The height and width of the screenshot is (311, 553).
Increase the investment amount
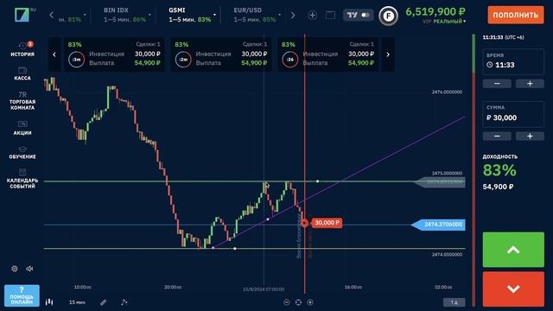[x=530, y=136]
